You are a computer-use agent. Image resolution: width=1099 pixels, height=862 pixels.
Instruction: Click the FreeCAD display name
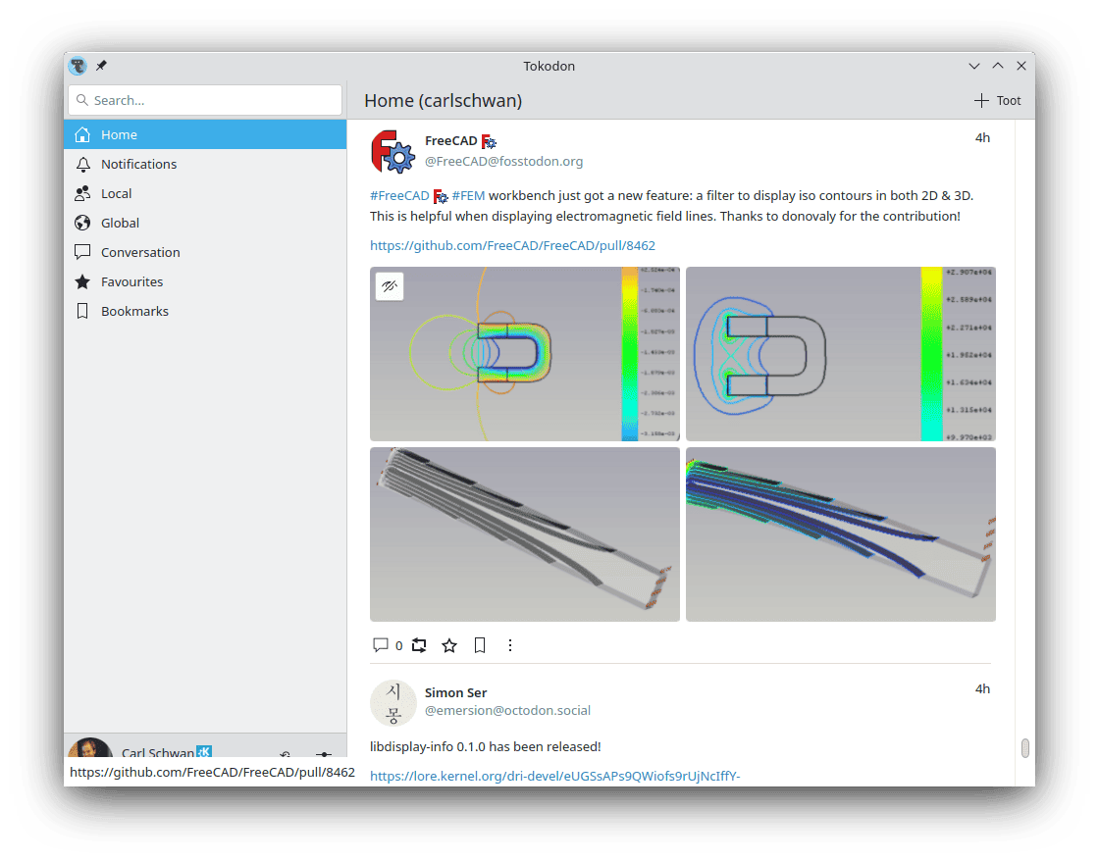pyautogui.click(x=450, y=141)
